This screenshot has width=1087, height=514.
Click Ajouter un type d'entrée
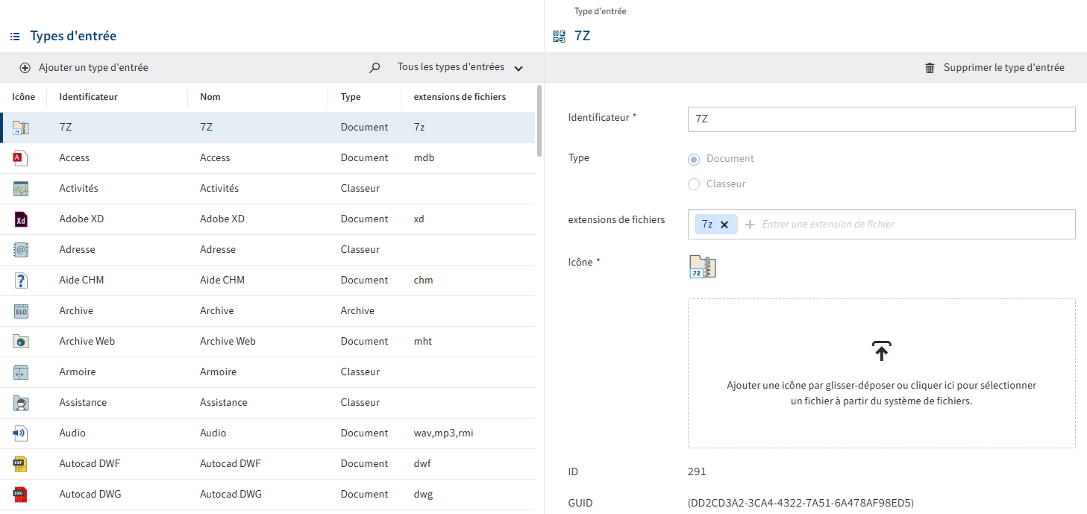pos(84,68)
